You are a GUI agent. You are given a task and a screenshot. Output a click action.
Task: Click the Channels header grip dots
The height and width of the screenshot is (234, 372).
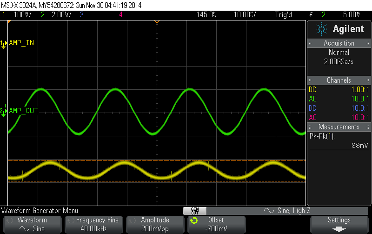(310, 80)
